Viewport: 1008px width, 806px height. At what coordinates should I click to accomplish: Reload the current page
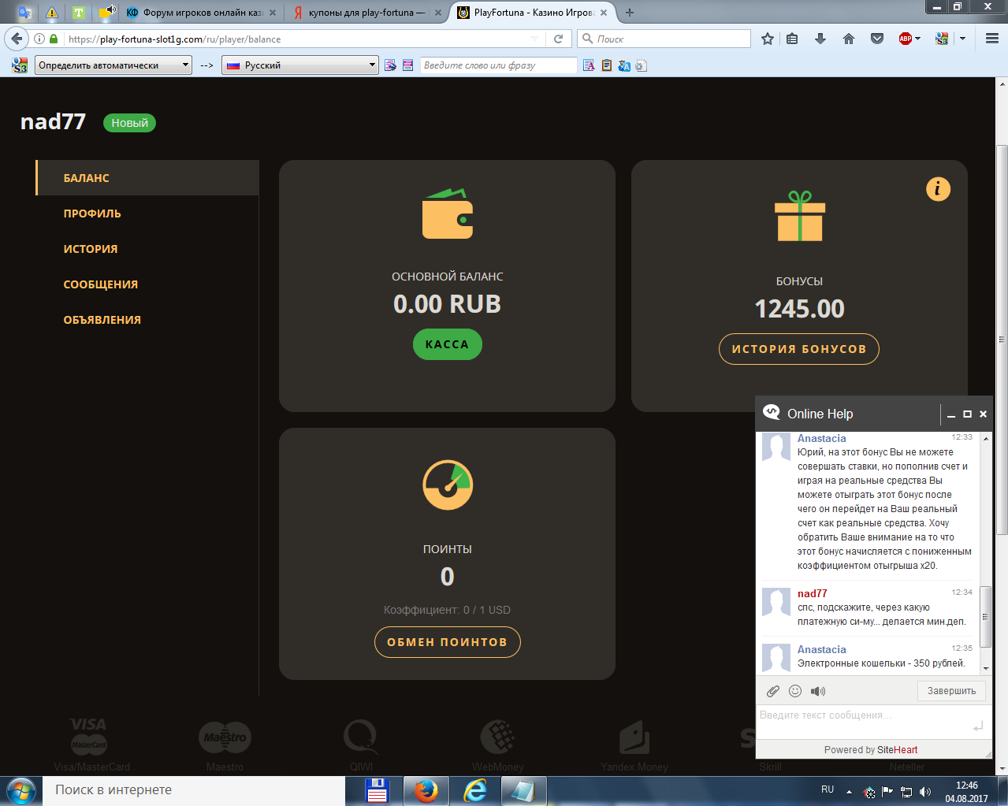tap(558, 39)
